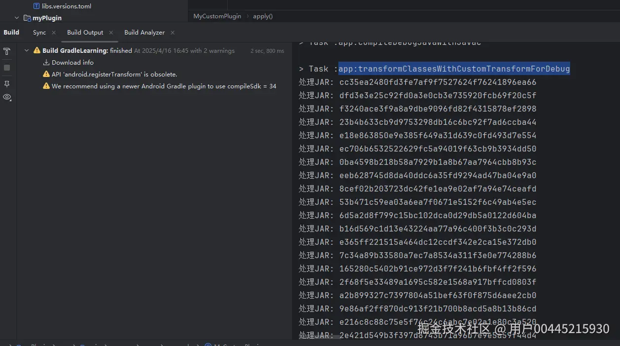
Task: Click the Download info link
Action: [x=73, y=63]
